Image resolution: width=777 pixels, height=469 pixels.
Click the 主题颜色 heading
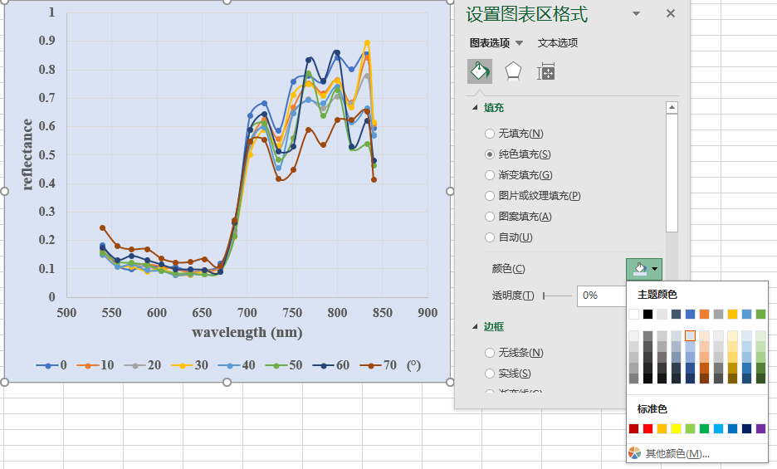point(657,295)
